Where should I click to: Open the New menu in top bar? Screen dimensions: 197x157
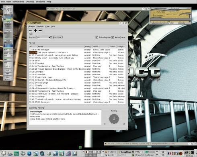[x=8, y=2]
